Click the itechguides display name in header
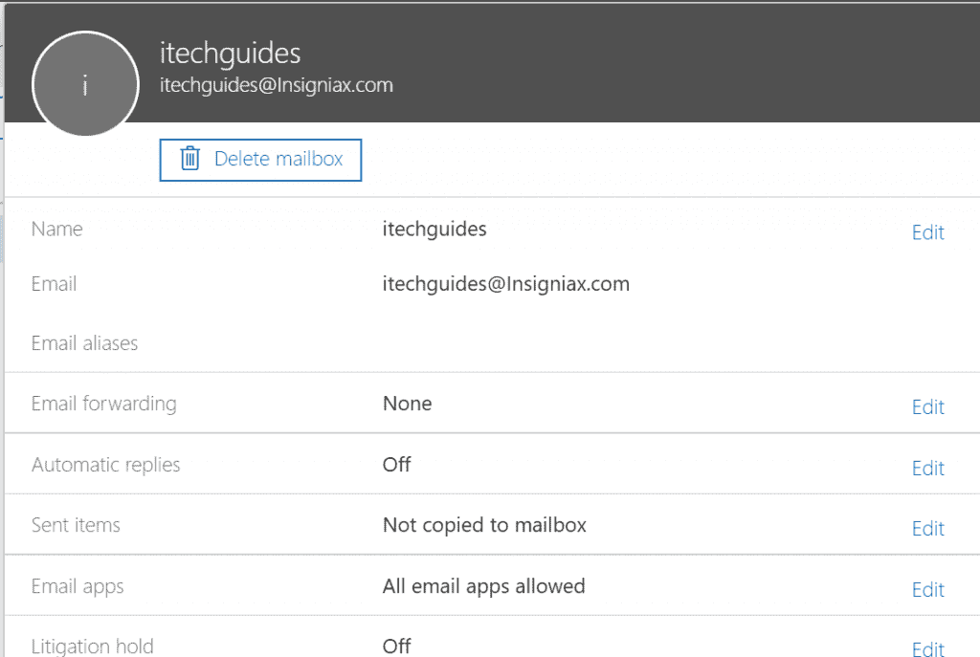 point(230,53)
